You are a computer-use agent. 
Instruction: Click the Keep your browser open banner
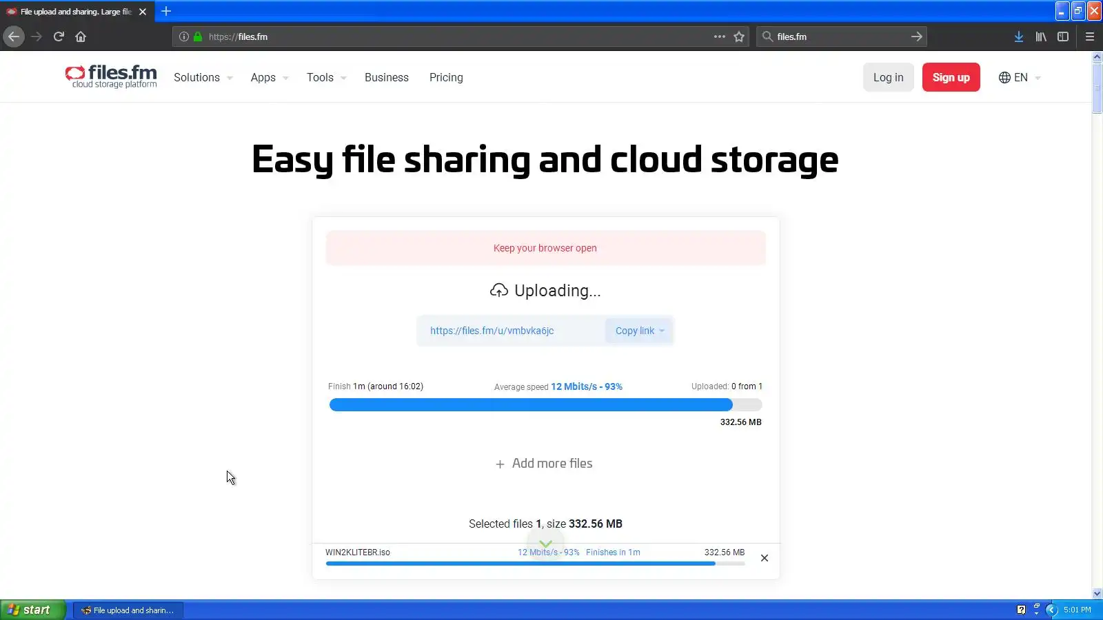pos(545,248)
